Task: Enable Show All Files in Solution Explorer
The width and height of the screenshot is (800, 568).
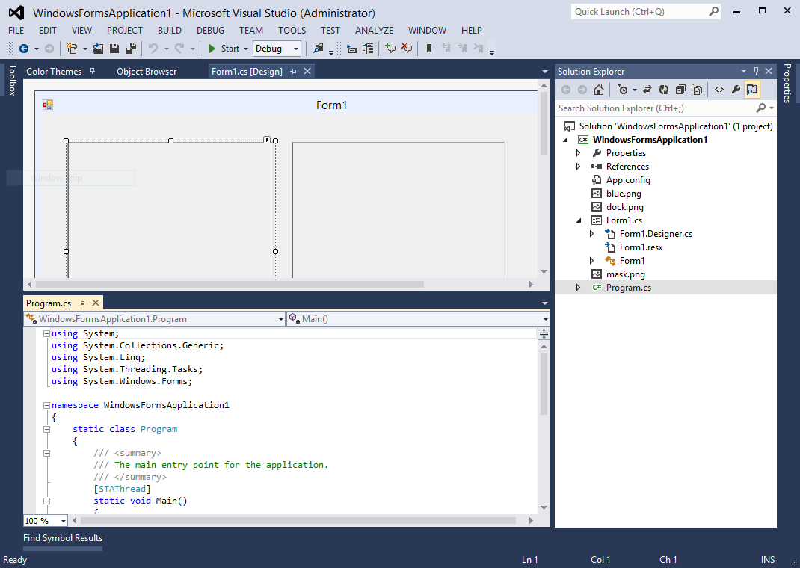Action: [x=698, y=90]
